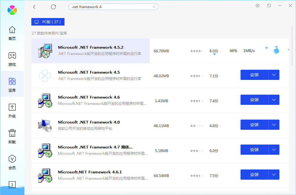This screenshot has width=296, height=195.
Task: Expand install options for .NET Framework 4.5
Action: pyautogui.click(x=274, y=75)
